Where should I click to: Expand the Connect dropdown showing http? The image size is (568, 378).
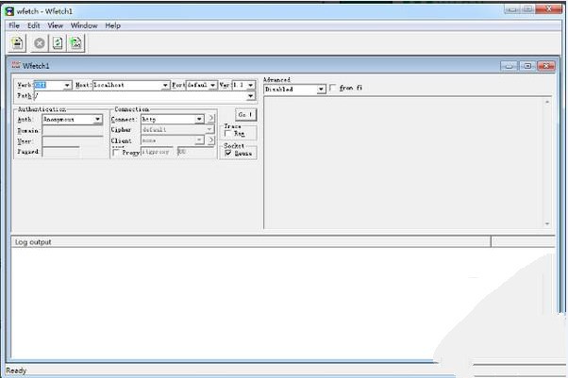(199, 119)
